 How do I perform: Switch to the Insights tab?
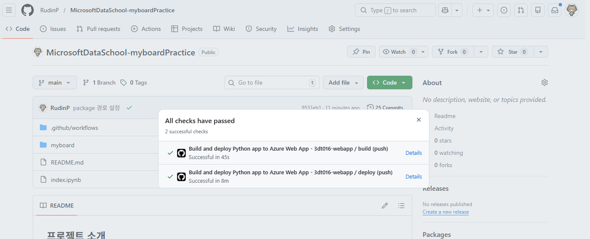pyautogui.click(x=303, y=29)
